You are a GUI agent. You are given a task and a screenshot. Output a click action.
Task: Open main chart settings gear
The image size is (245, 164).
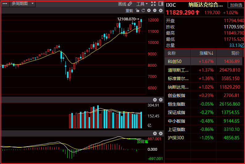tap(161, 11)
